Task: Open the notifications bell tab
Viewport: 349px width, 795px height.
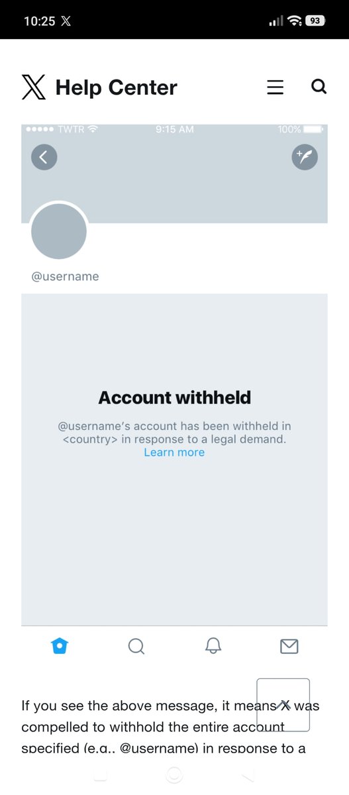Action: pyautogui.click(x=213, y=646)
